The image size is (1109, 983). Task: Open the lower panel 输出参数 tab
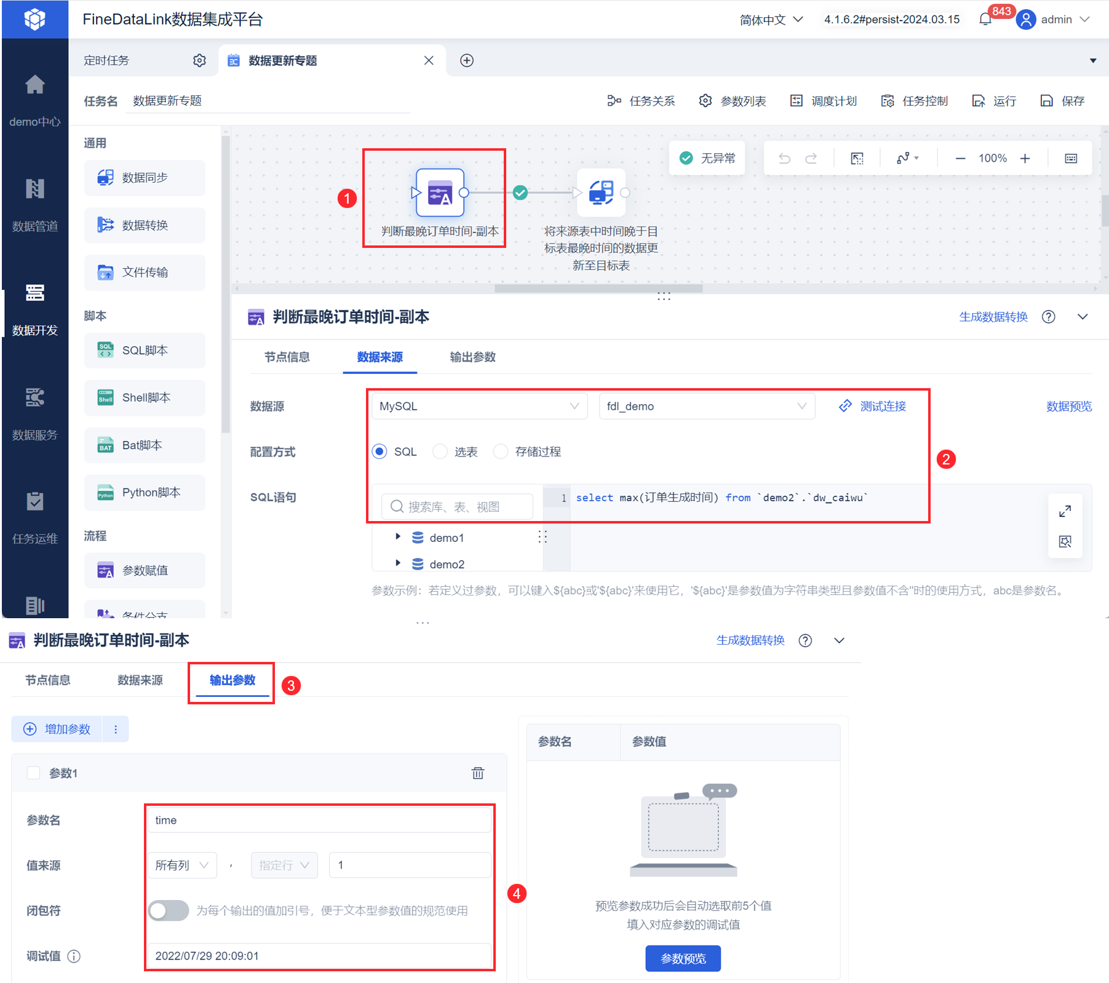(x=233, y=680)
